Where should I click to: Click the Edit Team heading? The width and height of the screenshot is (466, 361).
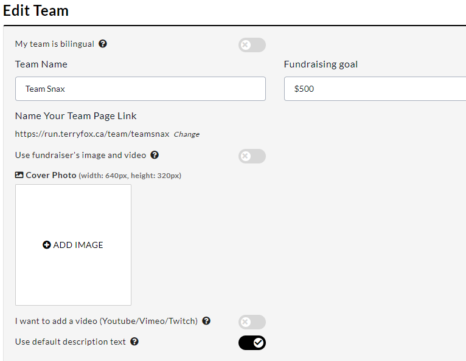click(36, 11)
